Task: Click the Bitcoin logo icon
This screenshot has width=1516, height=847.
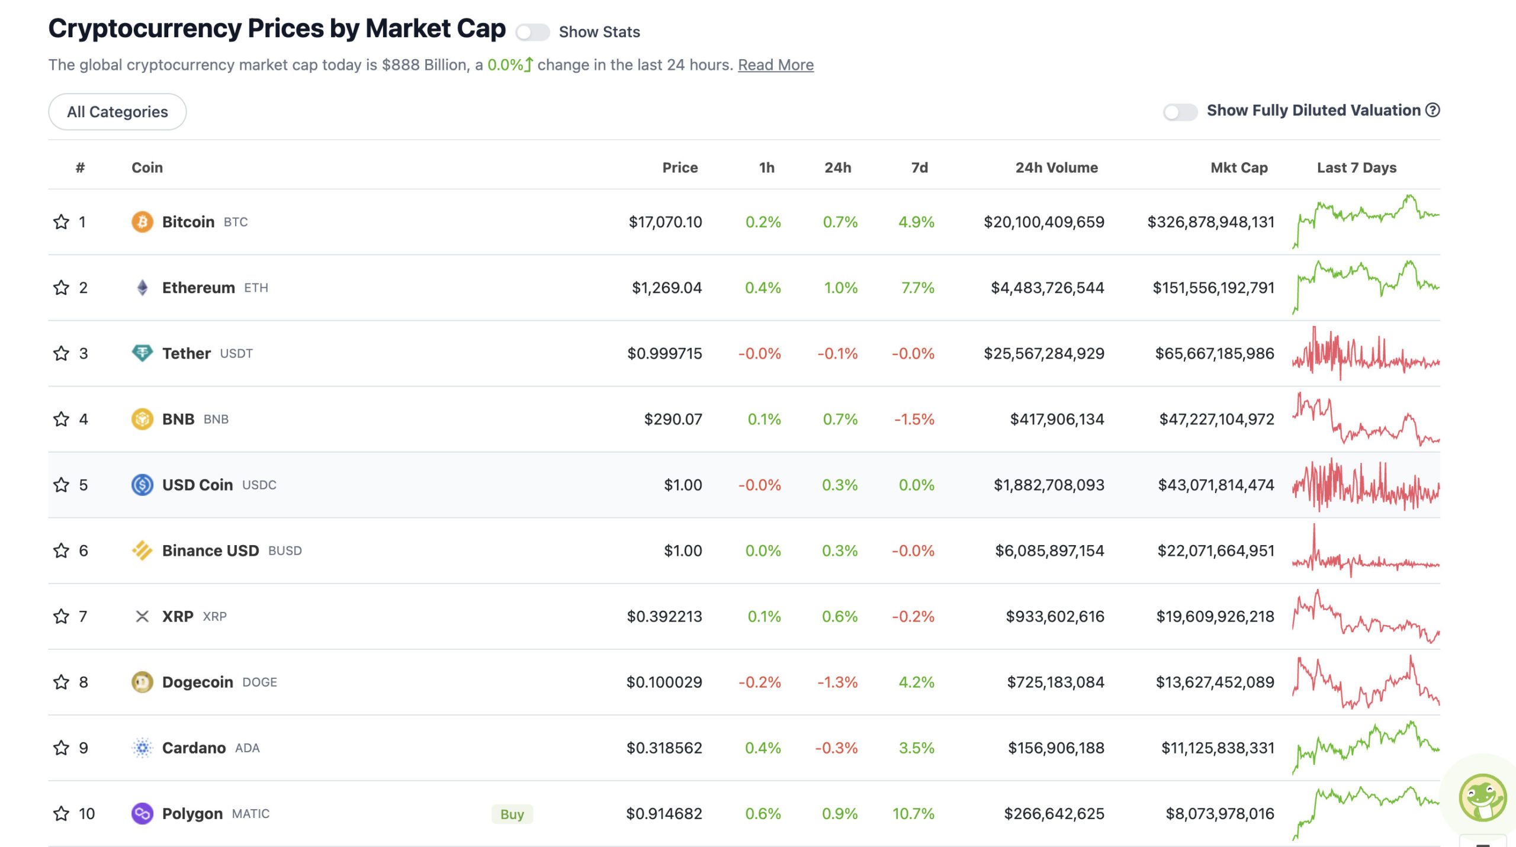Action: [x=142, y=222]
